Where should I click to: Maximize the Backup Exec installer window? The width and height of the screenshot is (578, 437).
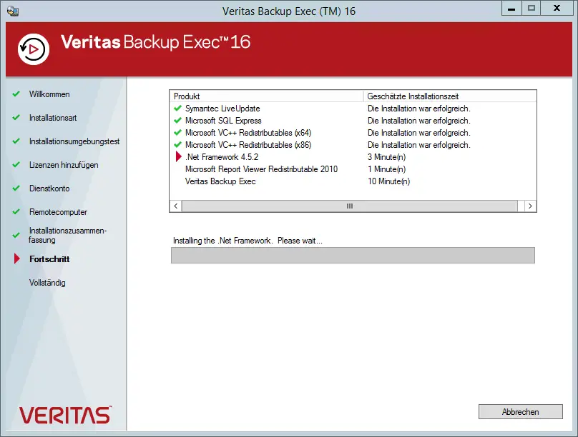pyautogui.click(x=532, y=8)
